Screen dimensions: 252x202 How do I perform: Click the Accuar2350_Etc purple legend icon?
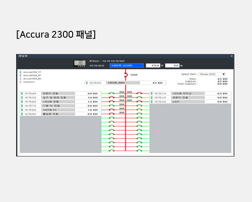21,79
